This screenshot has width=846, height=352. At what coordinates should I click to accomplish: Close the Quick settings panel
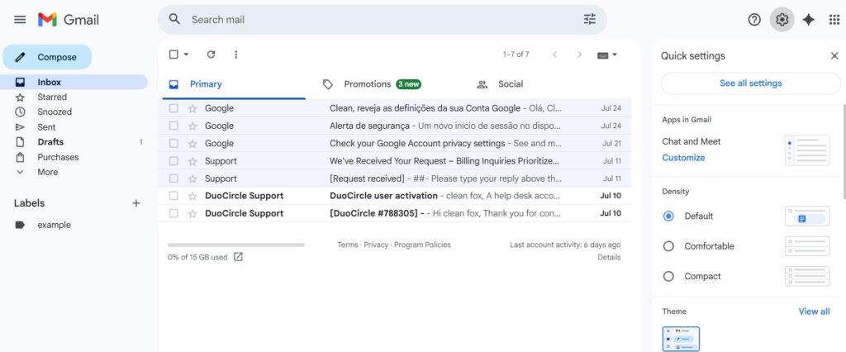[x=834, y=55]
